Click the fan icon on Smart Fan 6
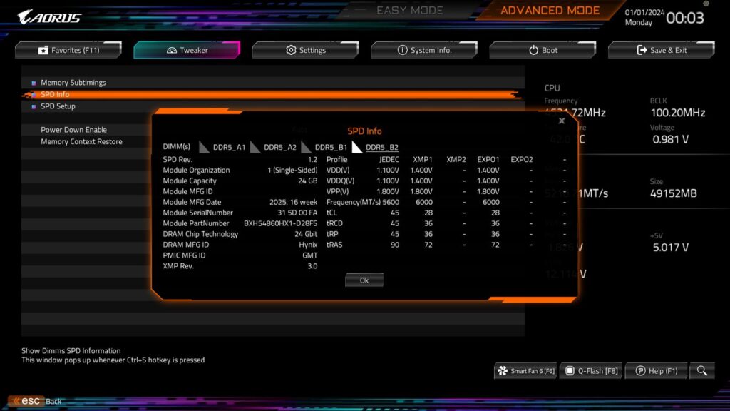This screenshot has width=730, height=411. [503, 371]
